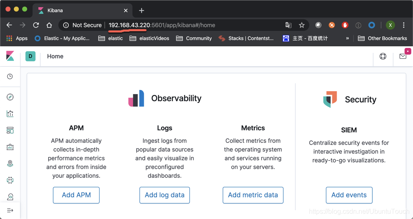Open Maps icon in sidebar
Viewport: 413px width, 219px height.
[x=10, y=164]
